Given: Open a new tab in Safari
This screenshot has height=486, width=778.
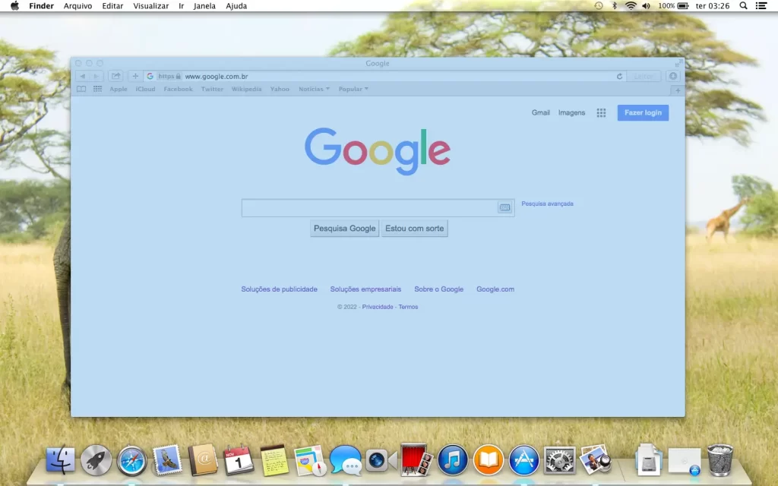Looking at the screenshot, I should [677, 90].
